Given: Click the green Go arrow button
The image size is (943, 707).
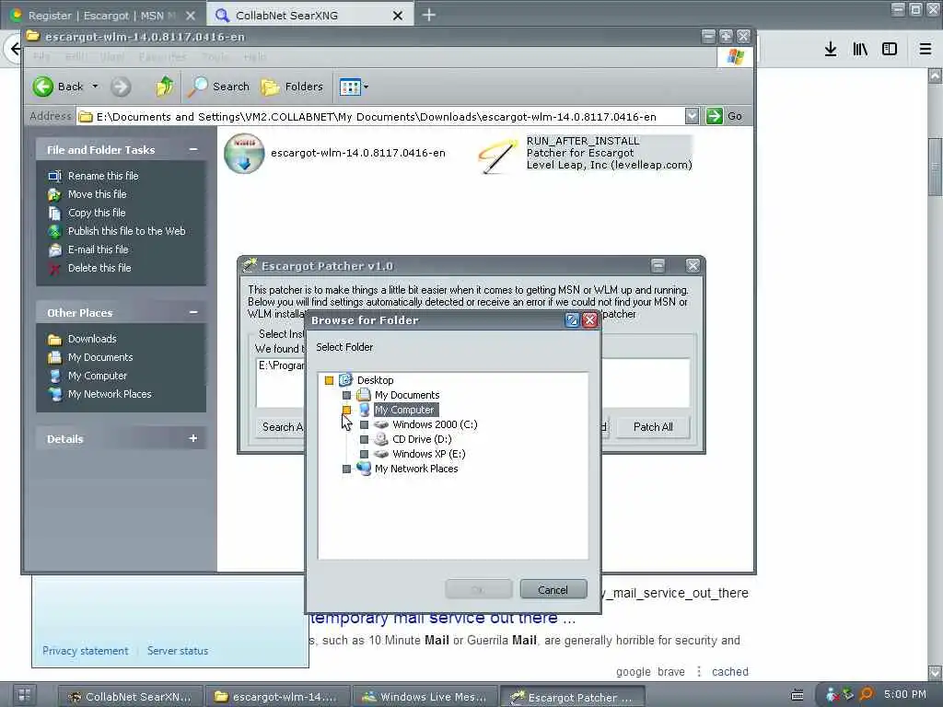Looking at the screenshot, I should click(x=714, y=116).
